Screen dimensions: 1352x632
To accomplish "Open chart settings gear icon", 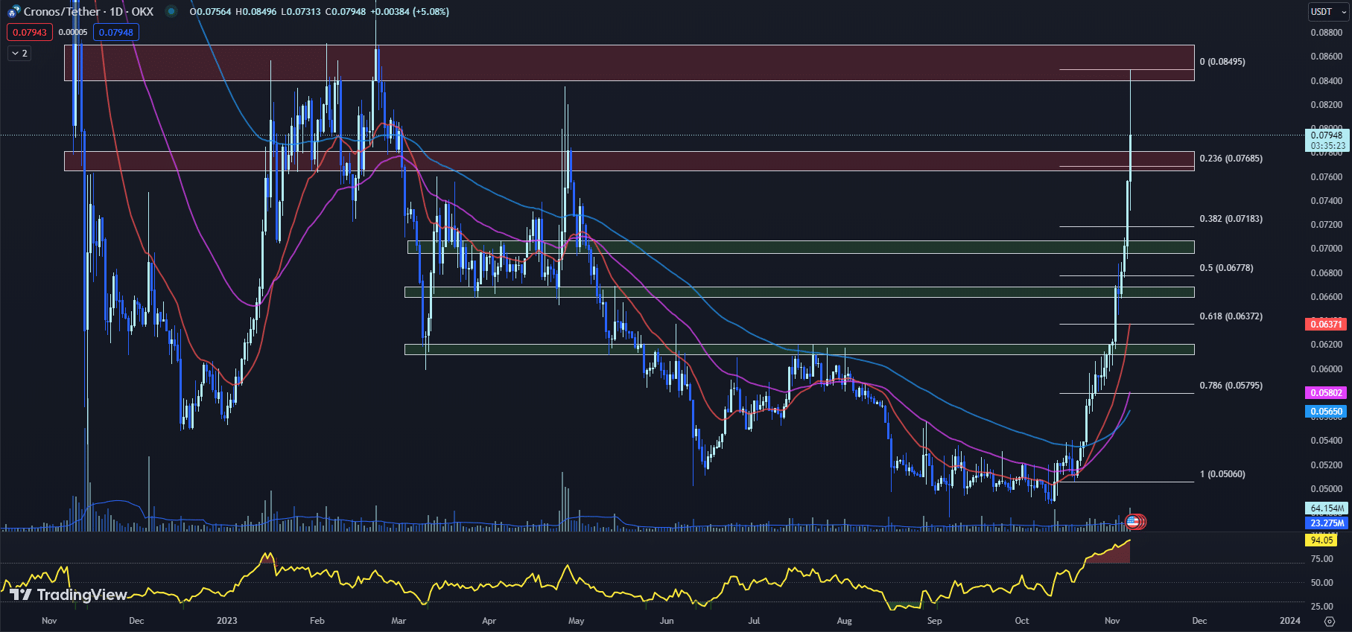I will click(x=1329, y=621).
